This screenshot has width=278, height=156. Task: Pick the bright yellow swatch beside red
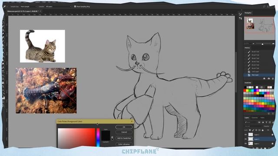tap(247, 91)
